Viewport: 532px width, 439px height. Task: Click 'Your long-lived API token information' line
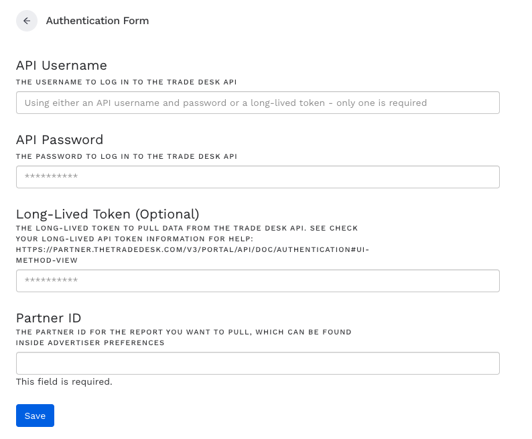[x=134, y=239]
